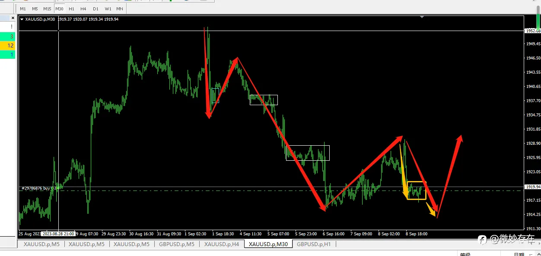Click the 6 Sep 16:00 time axis label
The image size is (541, 256).
[334, 234]
